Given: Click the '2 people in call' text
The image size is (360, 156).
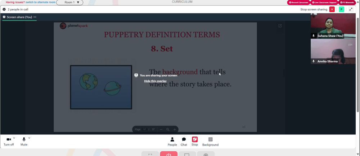Looking at the screenshot, I should (x=18, y=9).
